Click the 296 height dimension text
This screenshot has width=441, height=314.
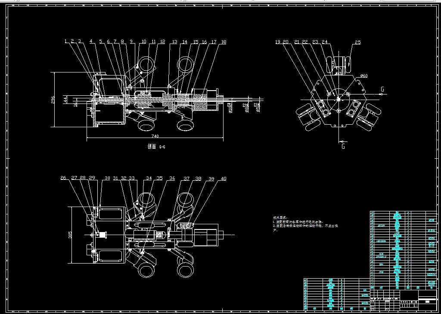pyautogui.click(x=53, y=100)
